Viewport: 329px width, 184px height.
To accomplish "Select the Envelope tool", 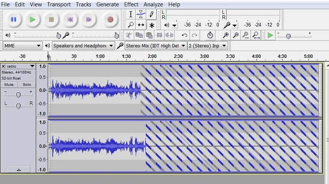I will pyautogui.click(x=141, y=14).
